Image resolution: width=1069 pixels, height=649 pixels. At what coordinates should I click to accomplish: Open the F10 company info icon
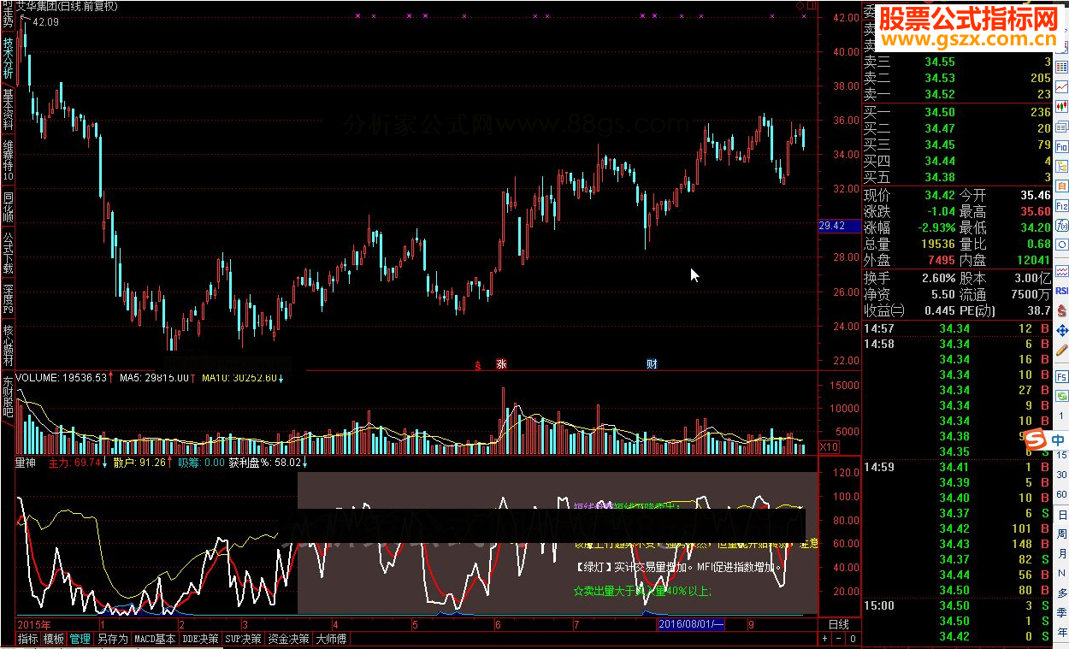(1062, 147)
